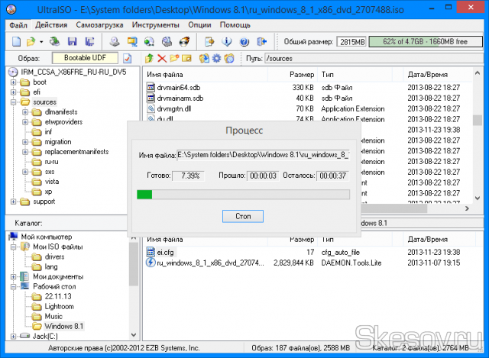Viewport: 489px width, 358px height.
Task: Click the green Up folder arrow icon
Action: 148,58
